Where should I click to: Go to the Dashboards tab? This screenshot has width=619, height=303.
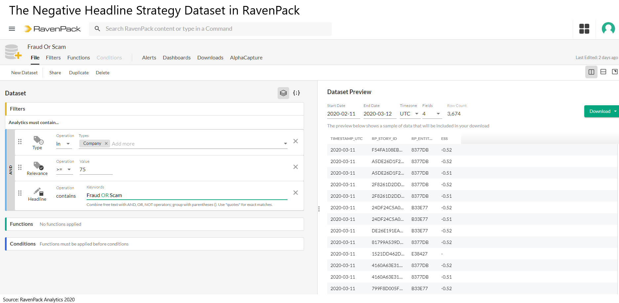[176, 58]
